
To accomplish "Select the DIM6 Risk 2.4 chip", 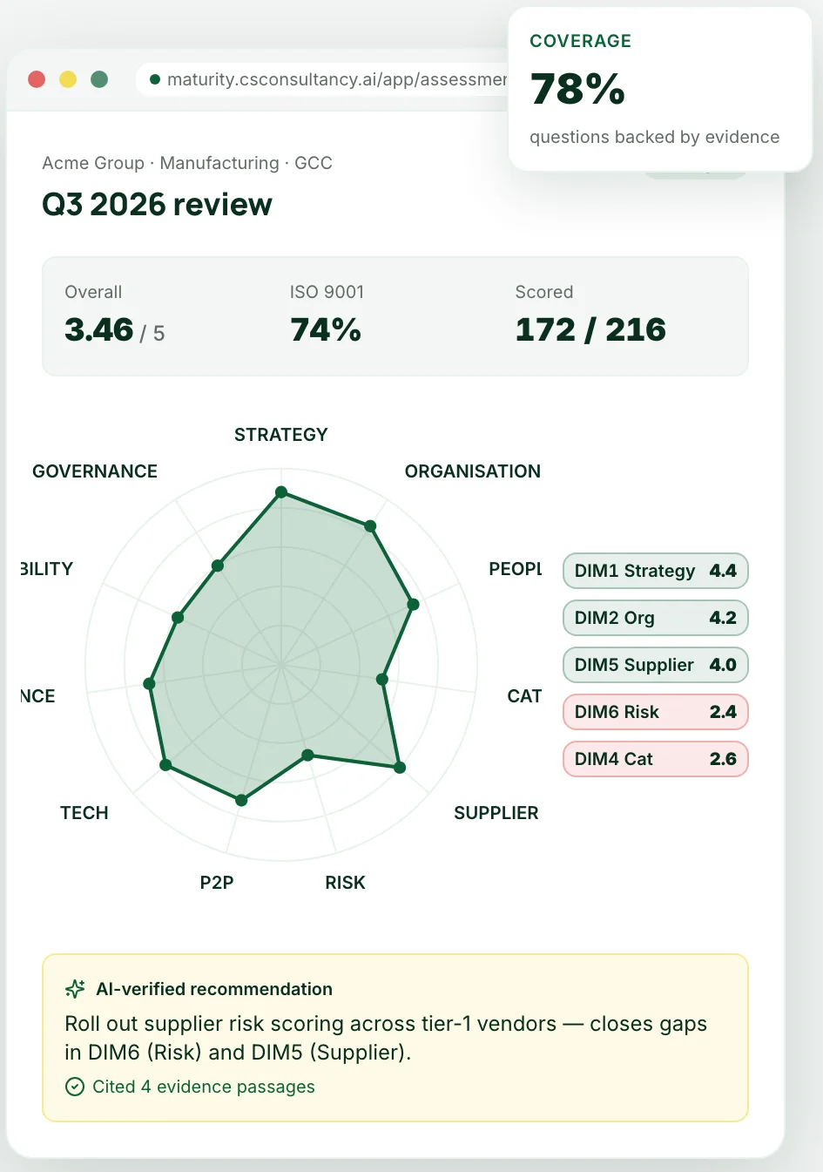I will coord(656,712).
